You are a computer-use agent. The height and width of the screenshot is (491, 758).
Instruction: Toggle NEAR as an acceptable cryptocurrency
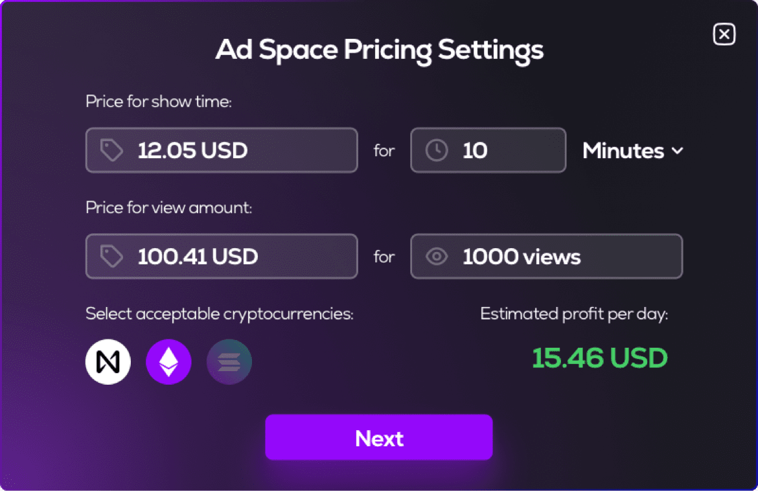point(108,361)
